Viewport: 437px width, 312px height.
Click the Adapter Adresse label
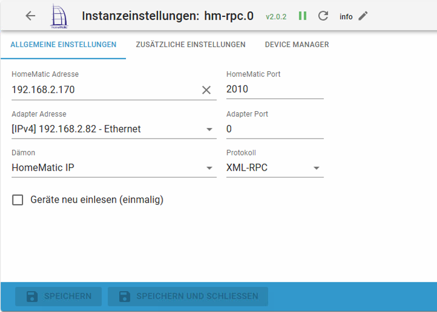tap(39, 114)
